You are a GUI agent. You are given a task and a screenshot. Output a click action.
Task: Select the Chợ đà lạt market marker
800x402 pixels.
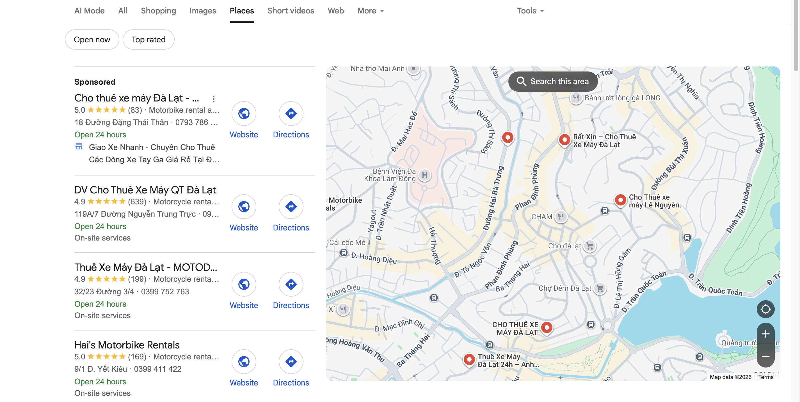(589, 246)
